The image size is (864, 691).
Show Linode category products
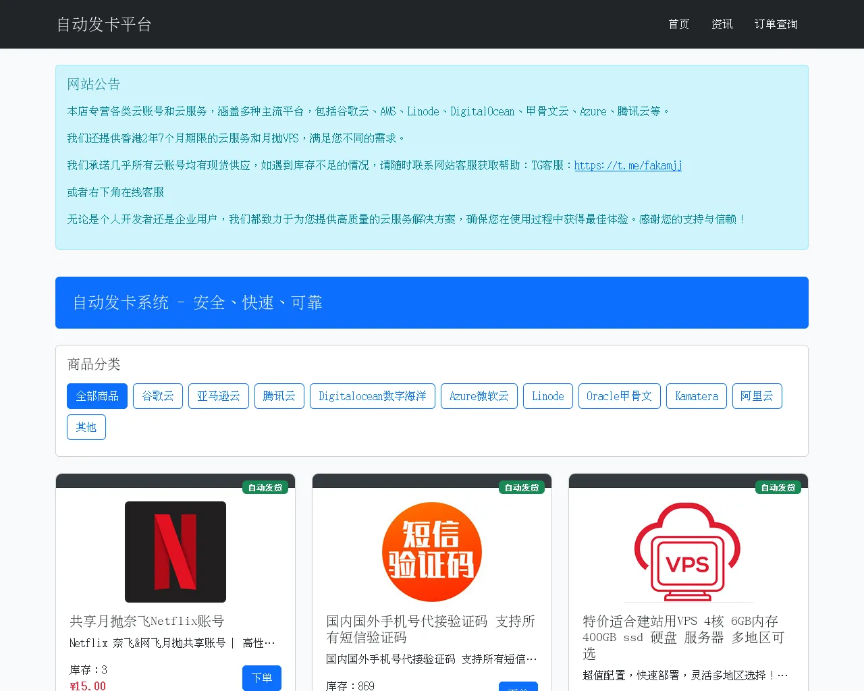click(x=548, y=396)
